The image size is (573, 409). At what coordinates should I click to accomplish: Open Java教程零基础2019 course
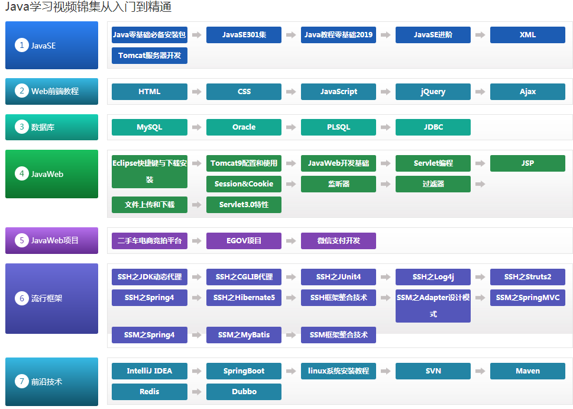click(338, 35)
